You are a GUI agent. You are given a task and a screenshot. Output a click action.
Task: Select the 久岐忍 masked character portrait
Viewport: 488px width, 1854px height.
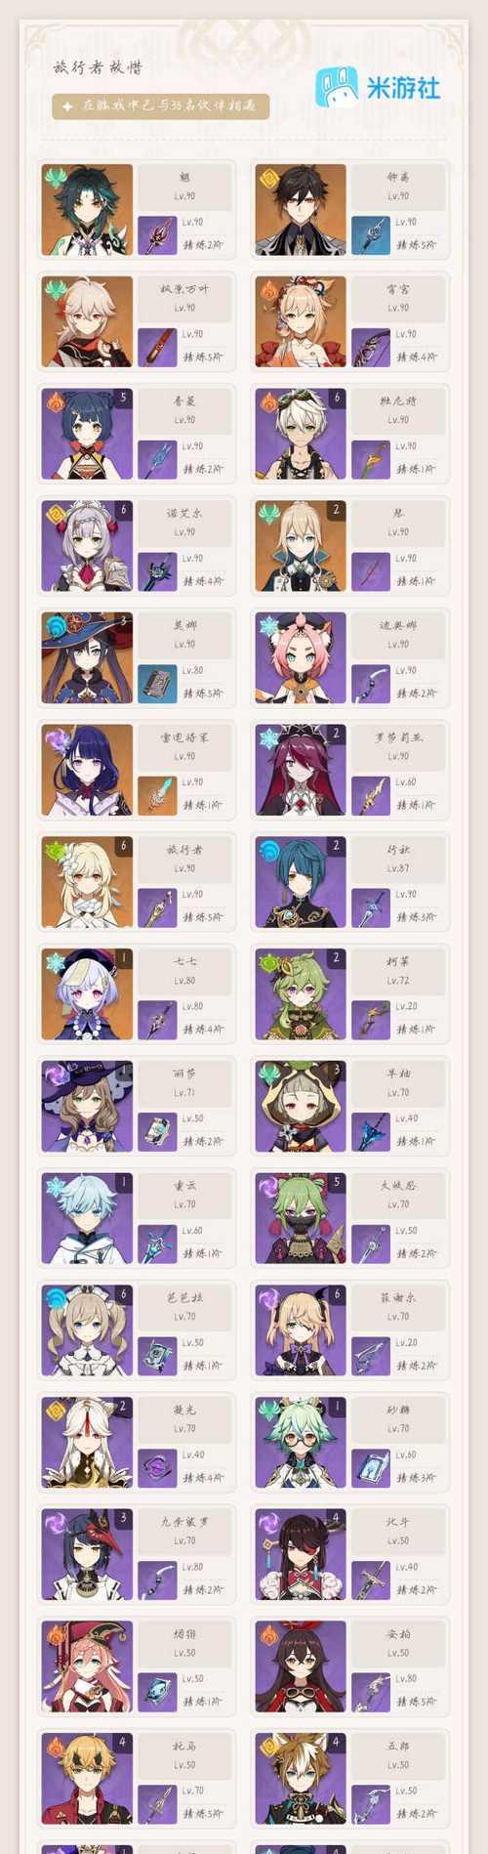pyautogui.click(x=301, y=1218)
